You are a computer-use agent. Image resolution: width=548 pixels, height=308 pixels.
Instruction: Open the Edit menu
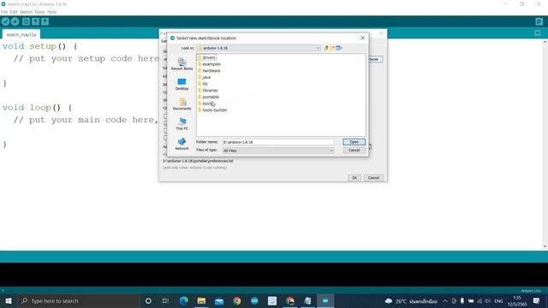point(14,12)
